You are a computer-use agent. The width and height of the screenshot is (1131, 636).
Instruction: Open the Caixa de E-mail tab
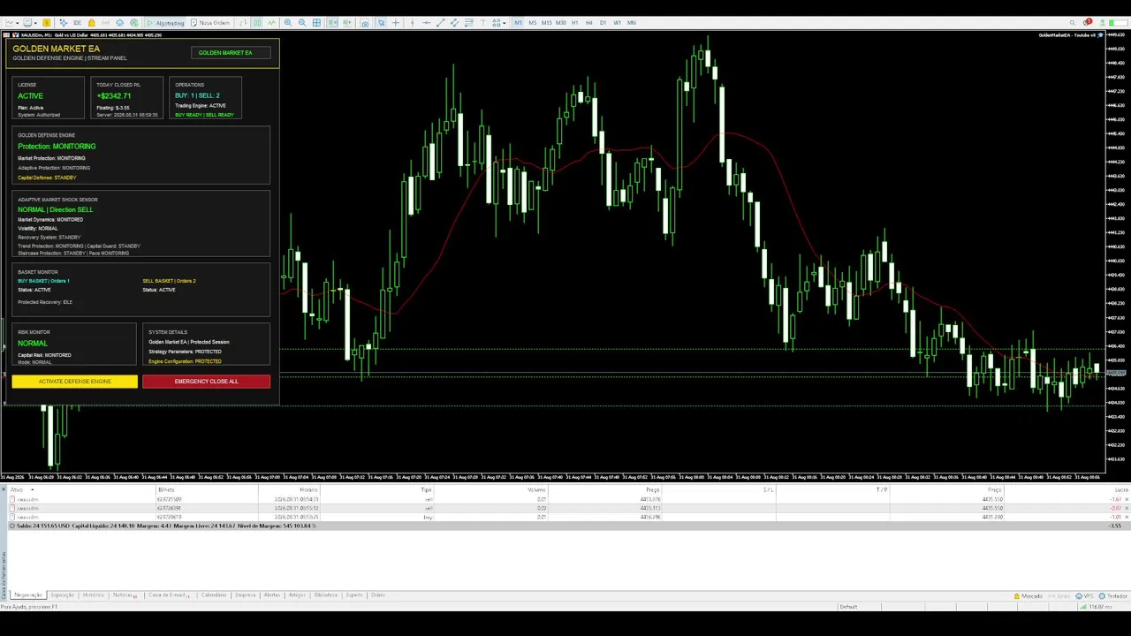169,595
